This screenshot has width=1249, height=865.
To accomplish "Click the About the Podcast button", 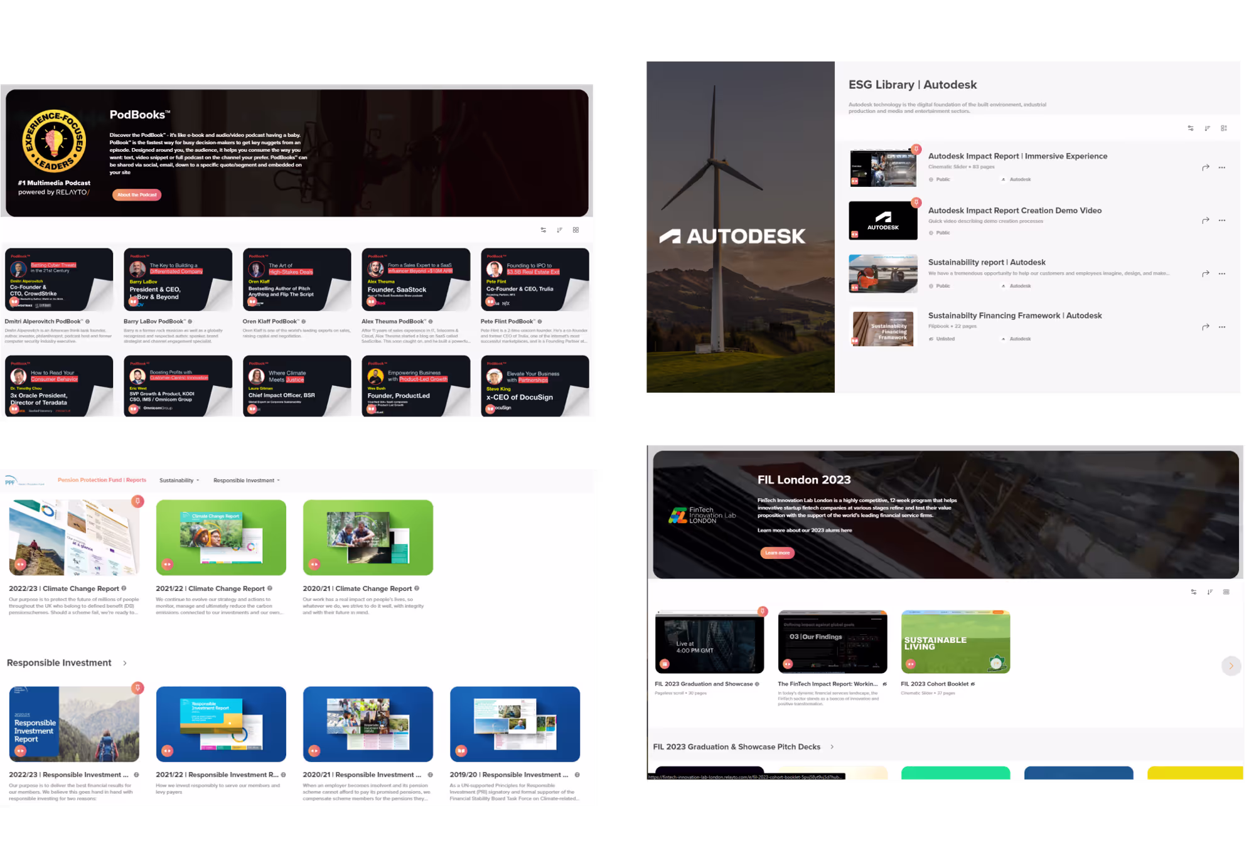I will coord(137,195).
